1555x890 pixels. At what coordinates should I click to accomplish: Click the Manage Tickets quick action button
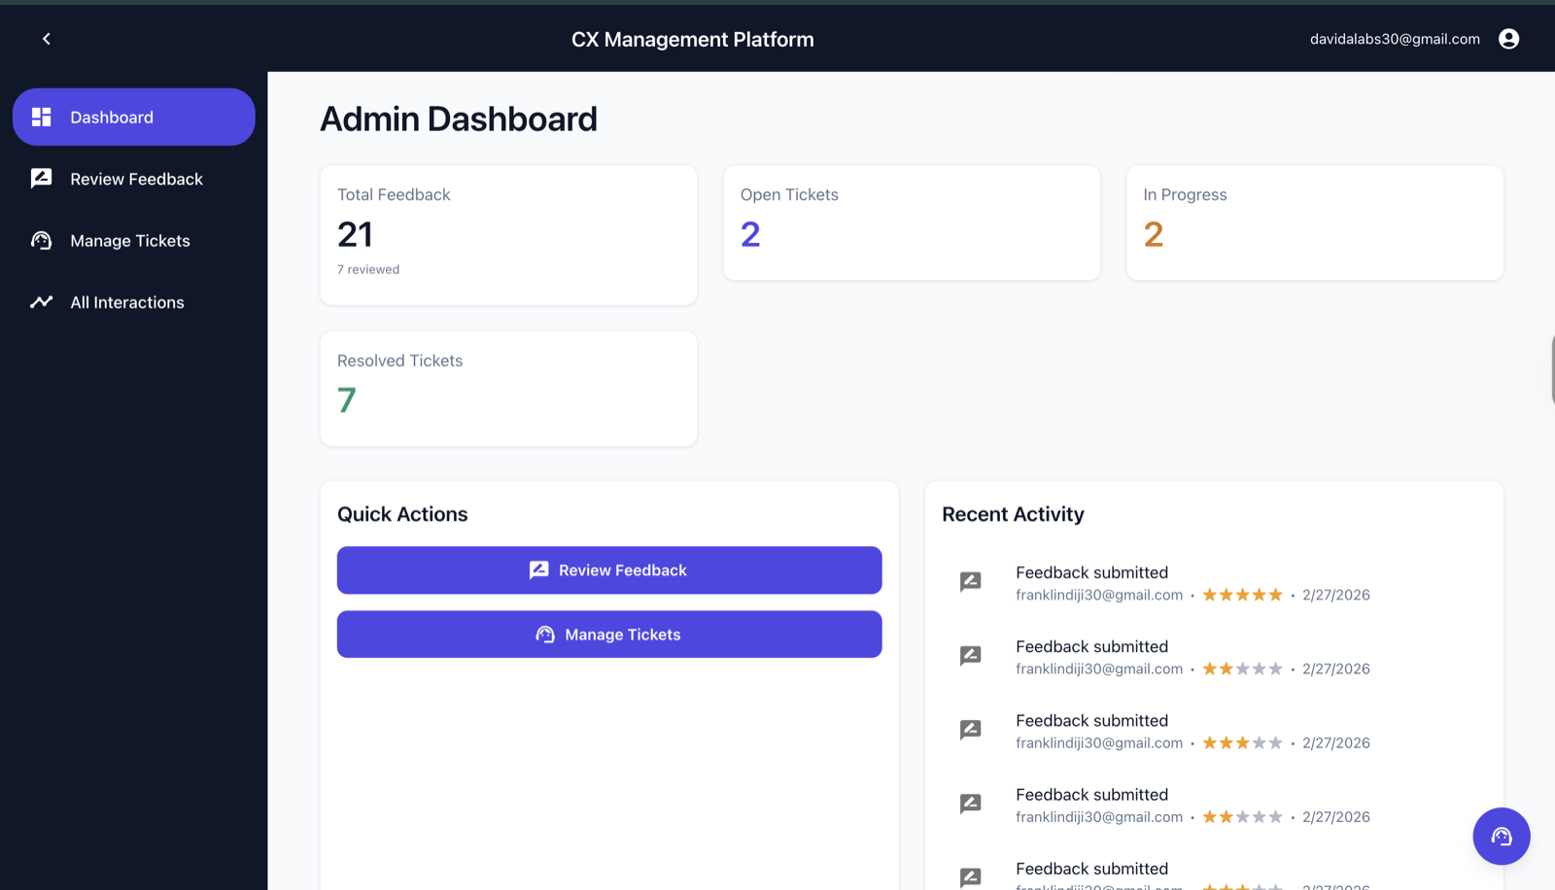pyautogui.click(x=609, y=634)
